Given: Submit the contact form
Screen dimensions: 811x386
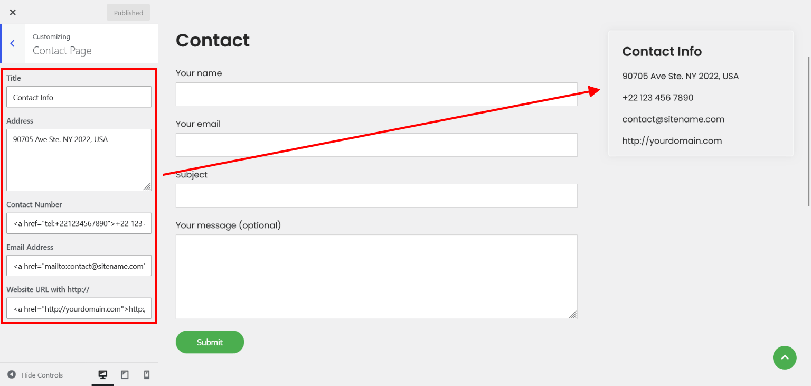Looking at the screenshot, I should tap(210, 342).
